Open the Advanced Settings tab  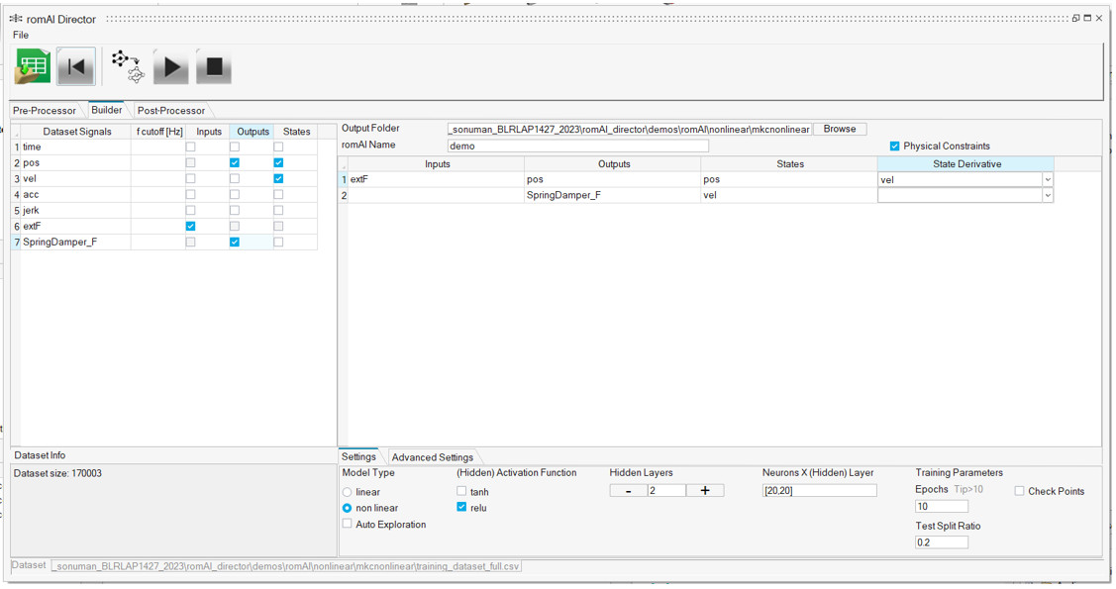point(432,457)
